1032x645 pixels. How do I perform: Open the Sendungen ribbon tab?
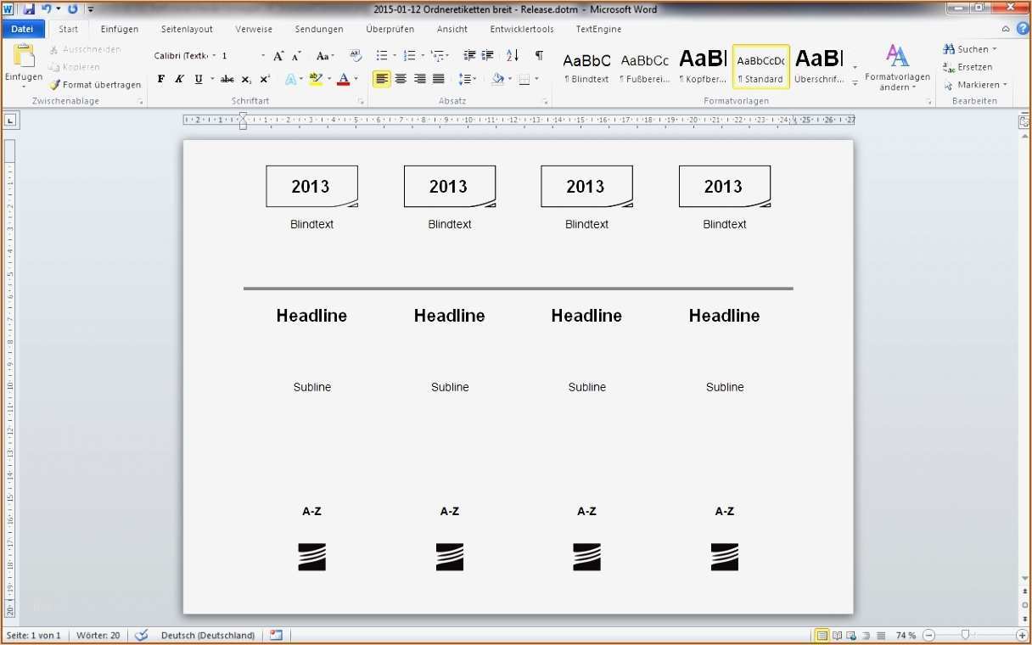[319, 28]
